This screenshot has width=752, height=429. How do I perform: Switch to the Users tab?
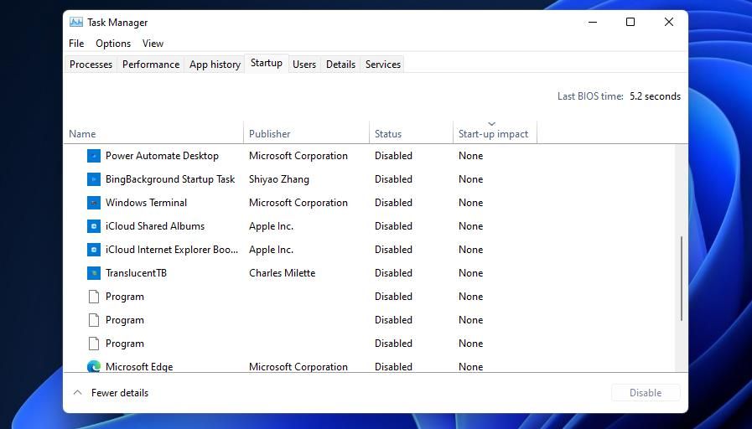[304, 65]
